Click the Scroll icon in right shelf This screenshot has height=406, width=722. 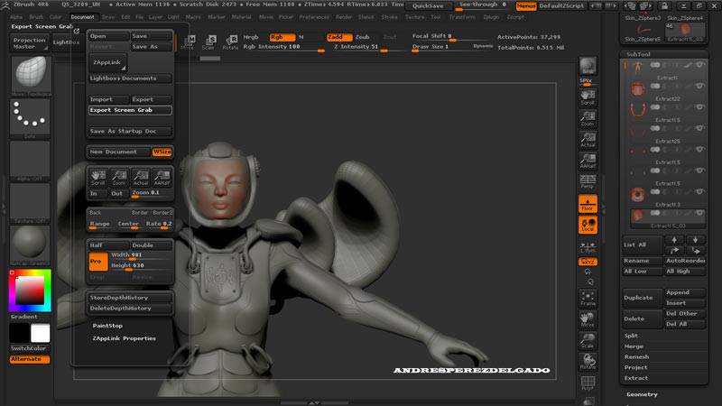tap(588, 97)
